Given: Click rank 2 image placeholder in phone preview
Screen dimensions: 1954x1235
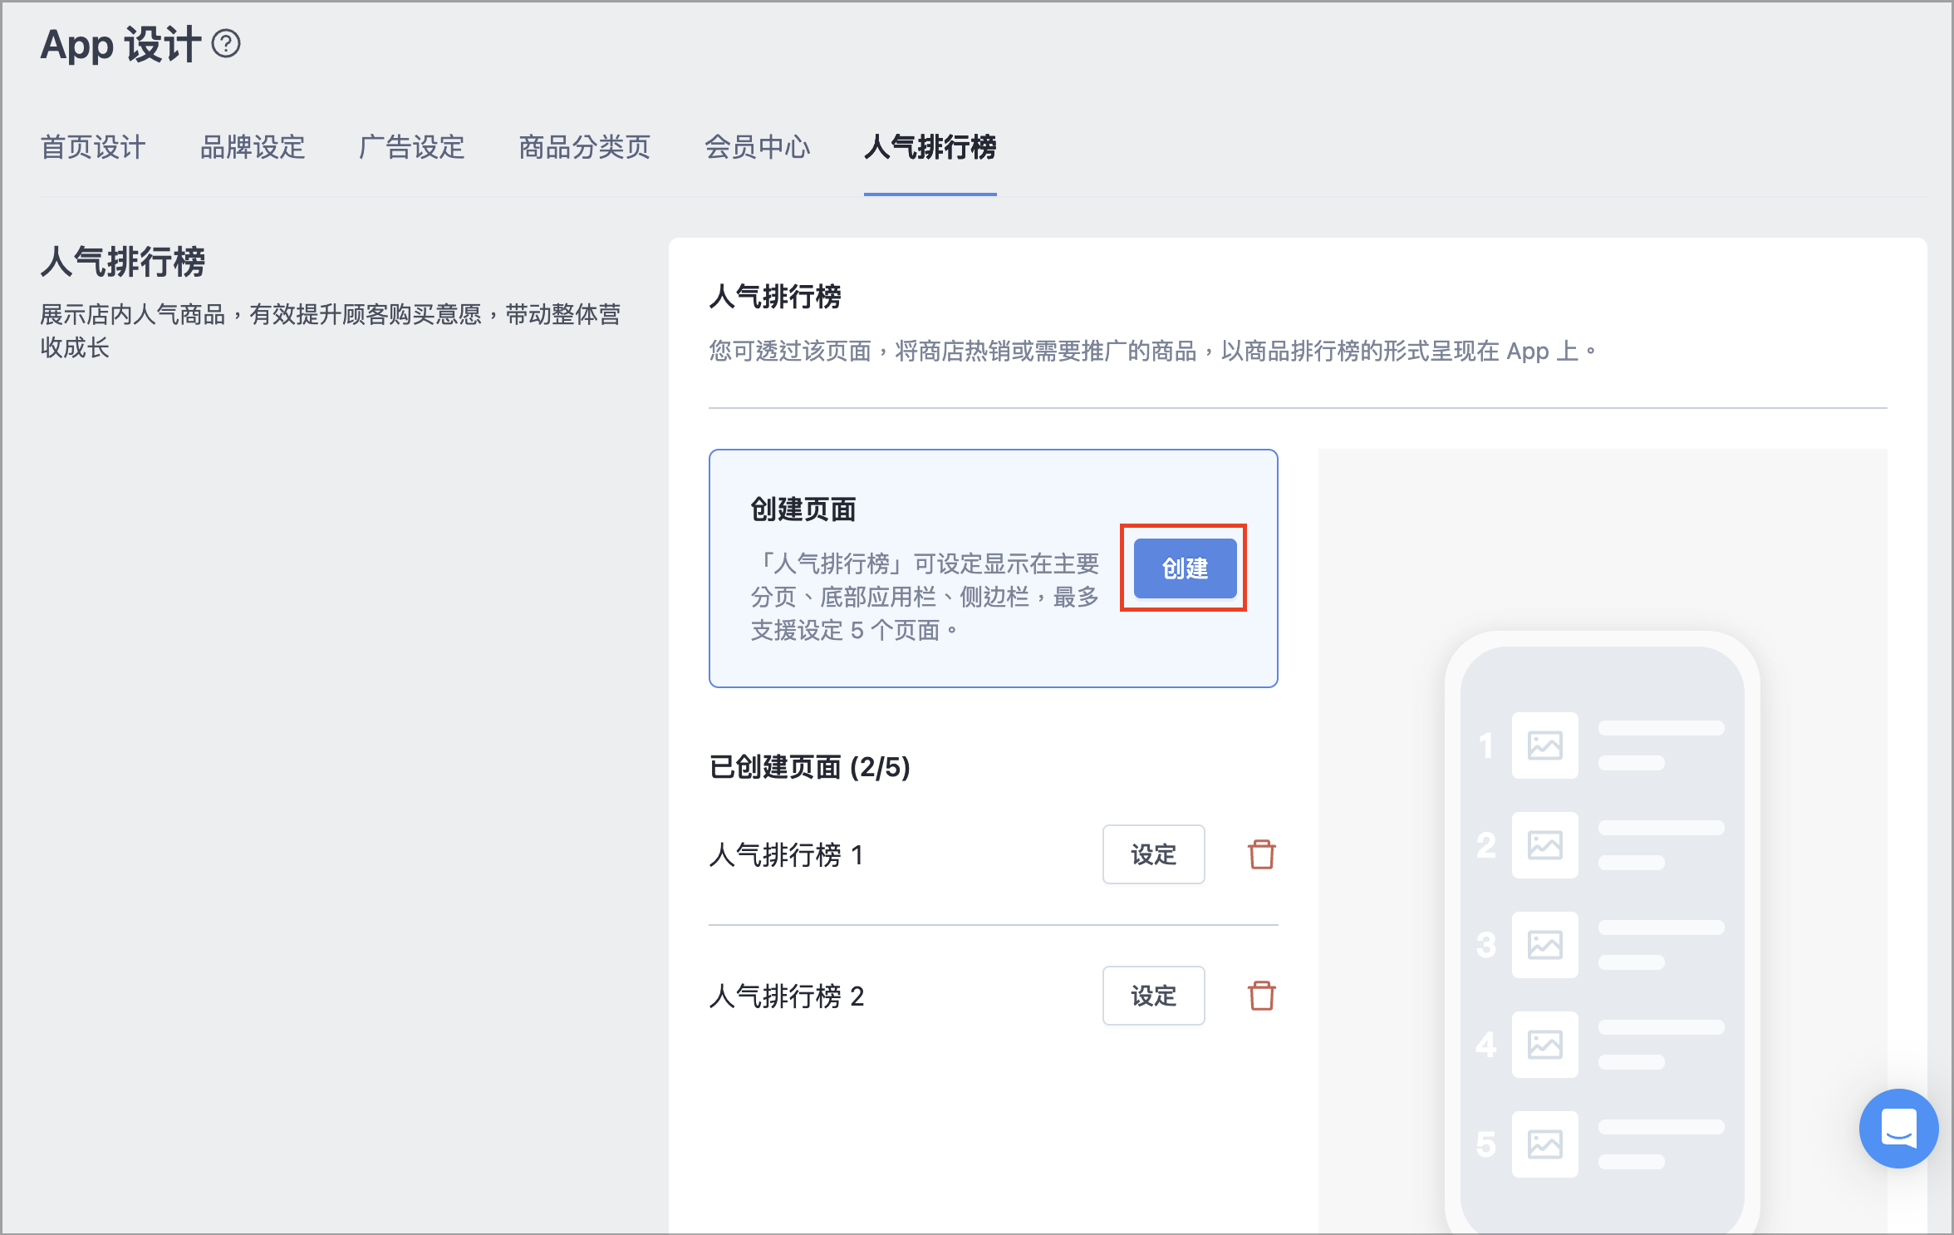Looking at the screenshot, I should point(1544,845).
